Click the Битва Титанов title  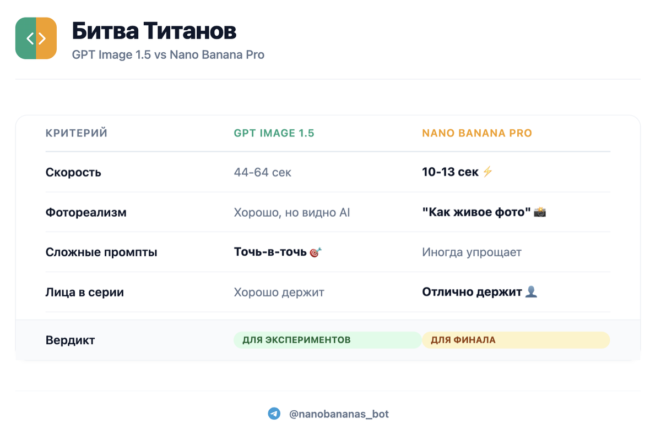154,31
